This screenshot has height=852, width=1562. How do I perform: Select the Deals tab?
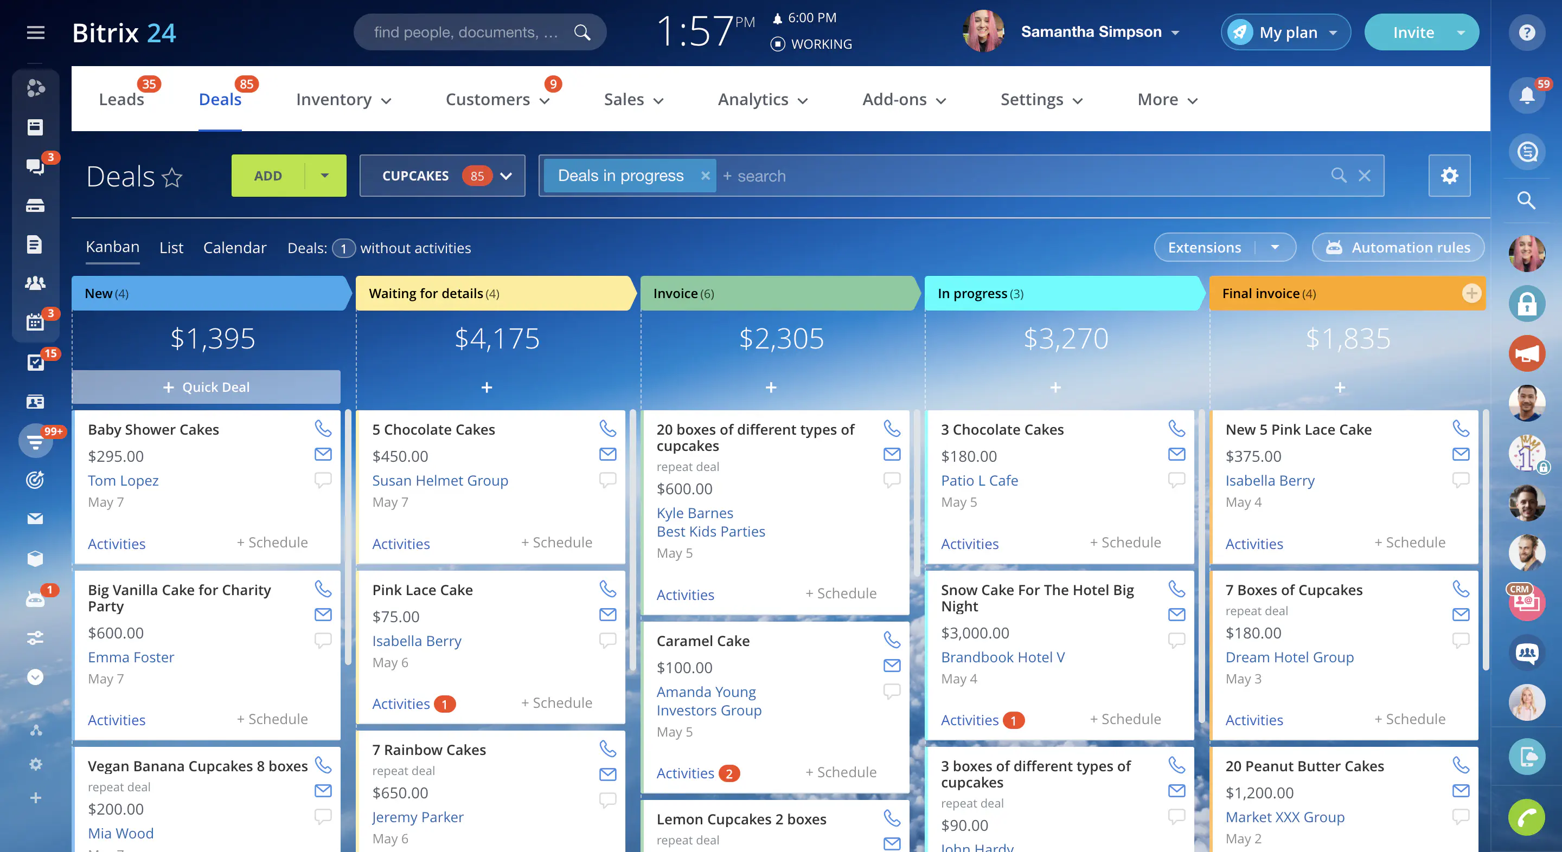pos(220,99)
